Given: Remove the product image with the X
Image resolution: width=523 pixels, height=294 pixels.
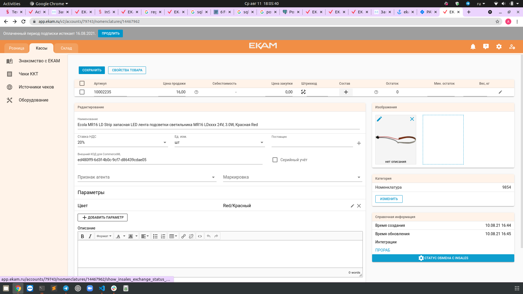Looking at the screenshot, I should pyautogui.click(x=412, y=119).
